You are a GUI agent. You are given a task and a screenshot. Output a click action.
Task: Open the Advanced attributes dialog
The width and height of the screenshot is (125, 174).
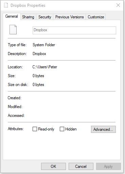[103, 129]
